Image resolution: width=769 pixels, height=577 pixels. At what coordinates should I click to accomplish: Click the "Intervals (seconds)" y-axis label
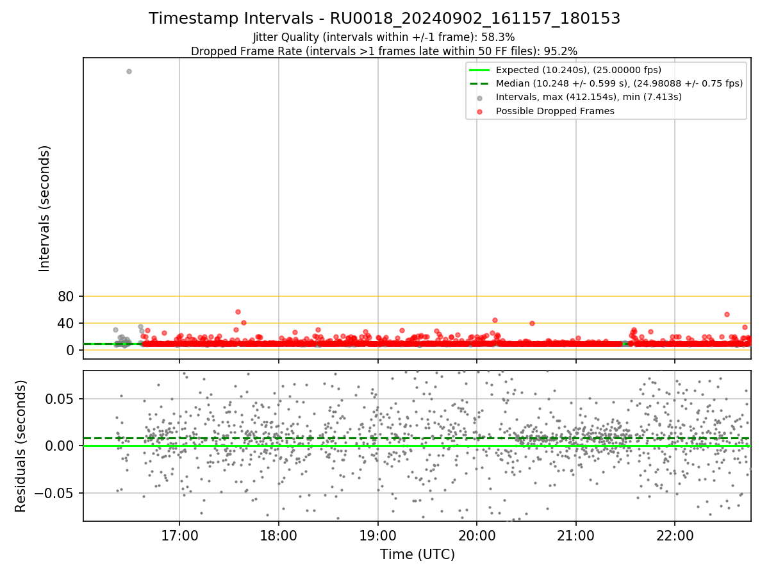[44, 208]
